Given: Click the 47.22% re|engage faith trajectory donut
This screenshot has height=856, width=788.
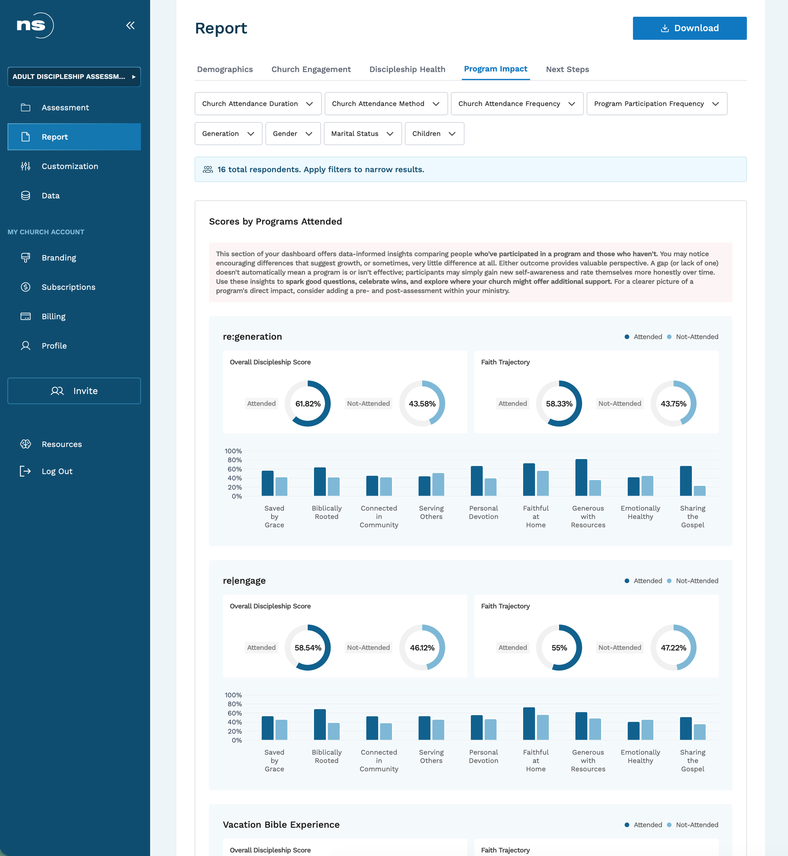Looking at the screenshot, I should pos(674,648).
